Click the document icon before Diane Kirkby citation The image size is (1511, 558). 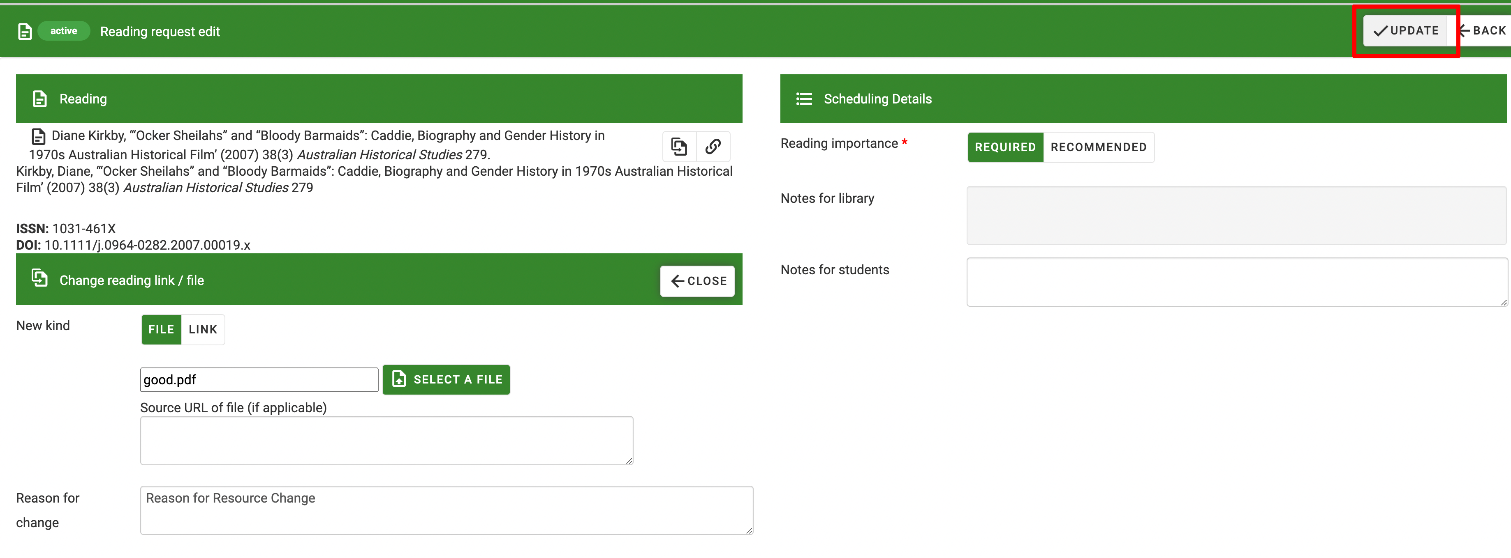point(38,136)
